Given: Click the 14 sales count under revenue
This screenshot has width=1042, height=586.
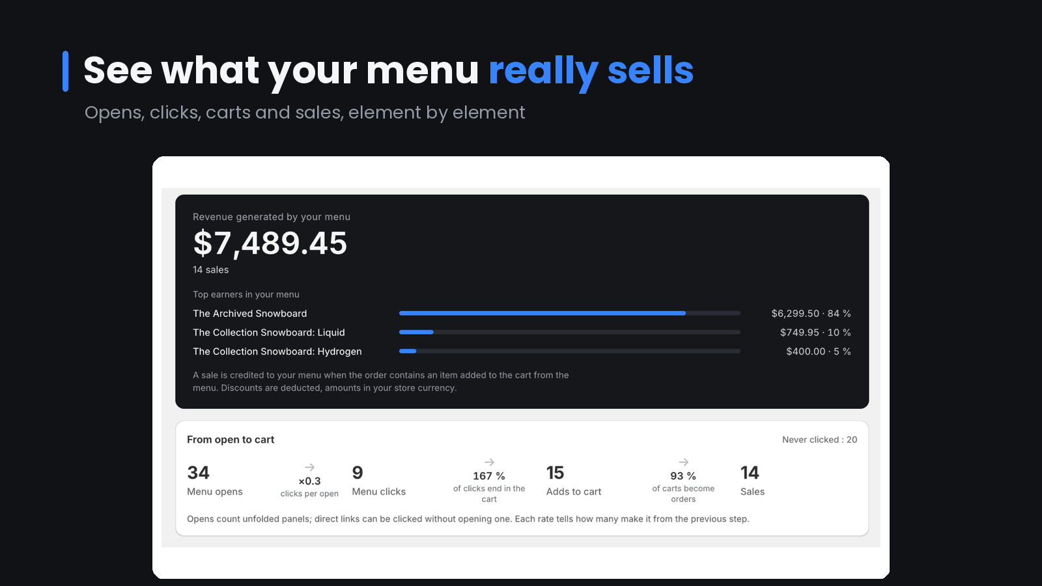Looking at the screenshot, I should coord(210,270).
